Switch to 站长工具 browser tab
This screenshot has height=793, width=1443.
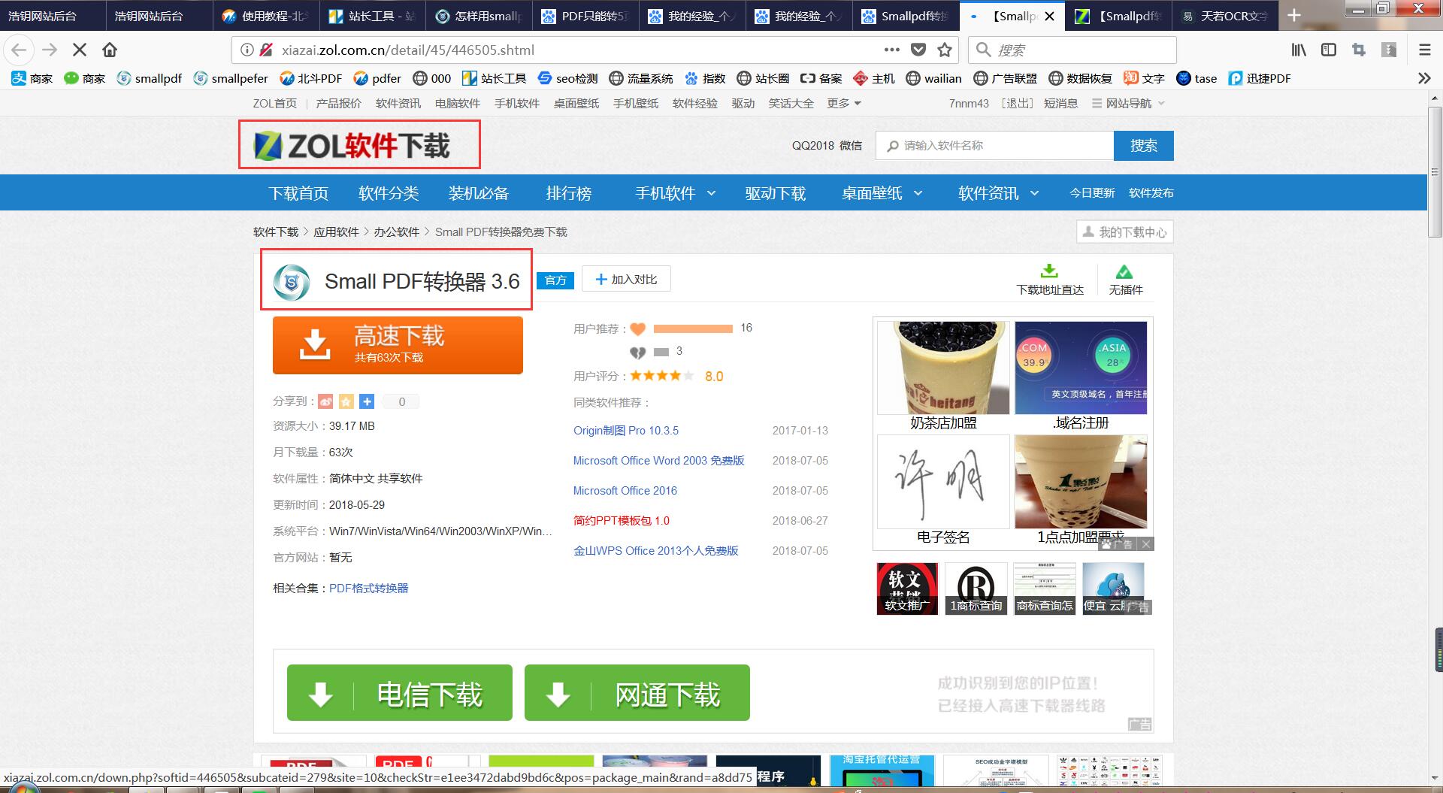click(x=371, y=16)
